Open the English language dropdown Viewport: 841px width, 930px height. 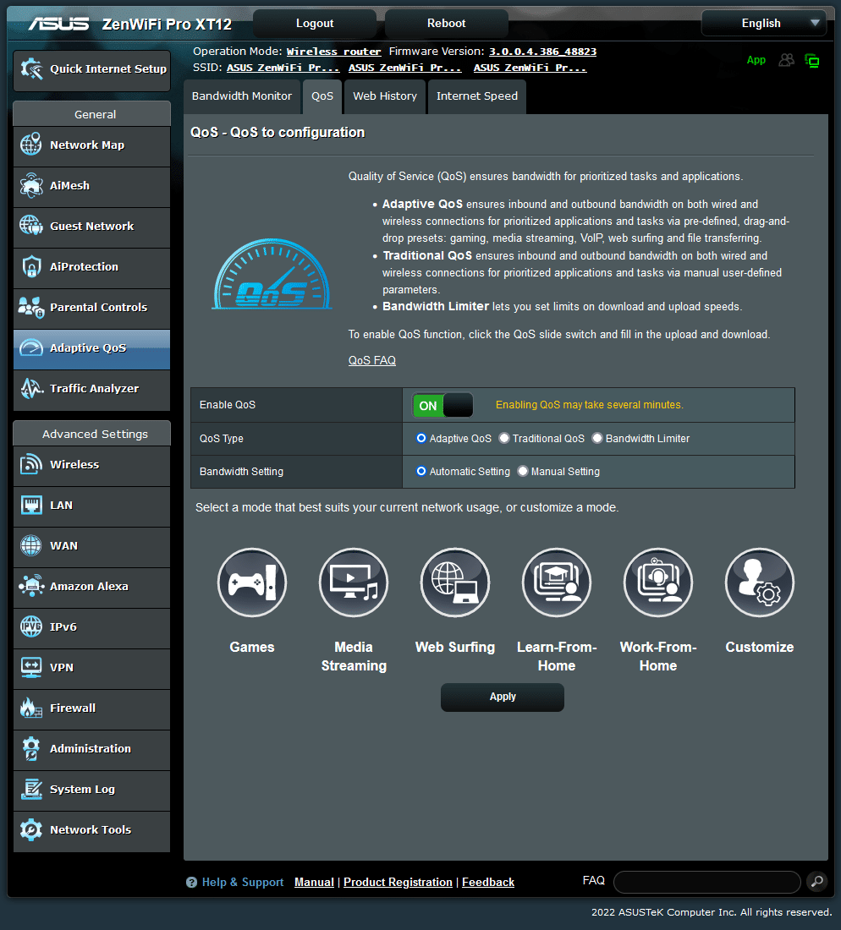(764, 23)
